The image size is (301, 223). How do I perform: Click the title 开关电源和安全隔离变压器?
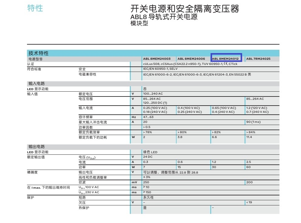click(185, 9)
